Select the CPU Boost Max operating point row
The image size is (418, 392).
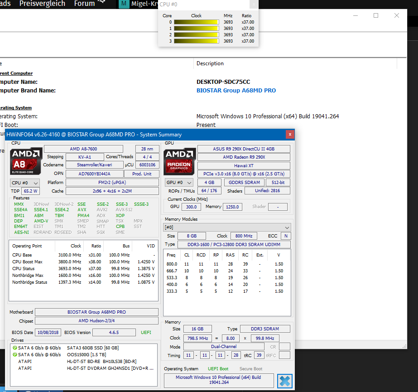click(83, 262)
